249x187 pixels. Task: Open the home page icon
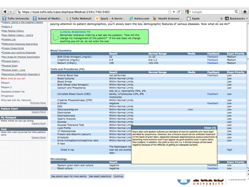[x=245, y=12]
